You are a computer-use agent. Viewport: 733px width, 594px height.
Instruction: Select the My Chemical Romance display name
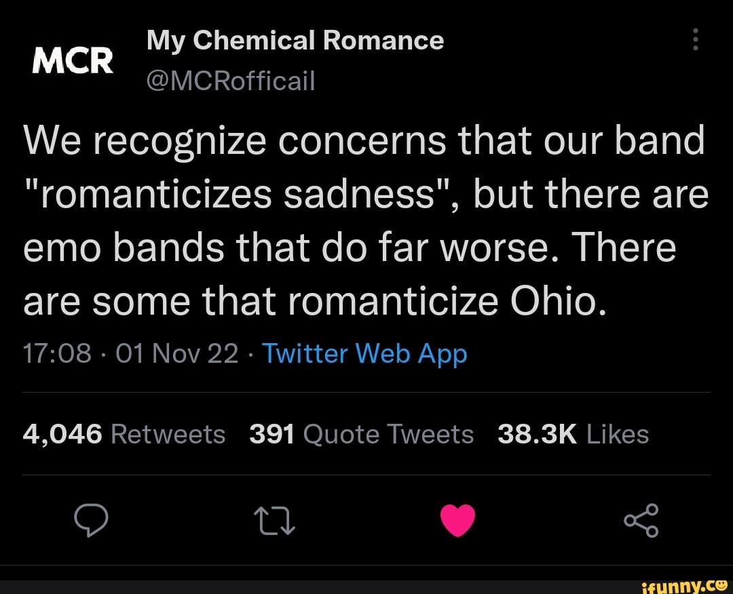tap(296, 40)
